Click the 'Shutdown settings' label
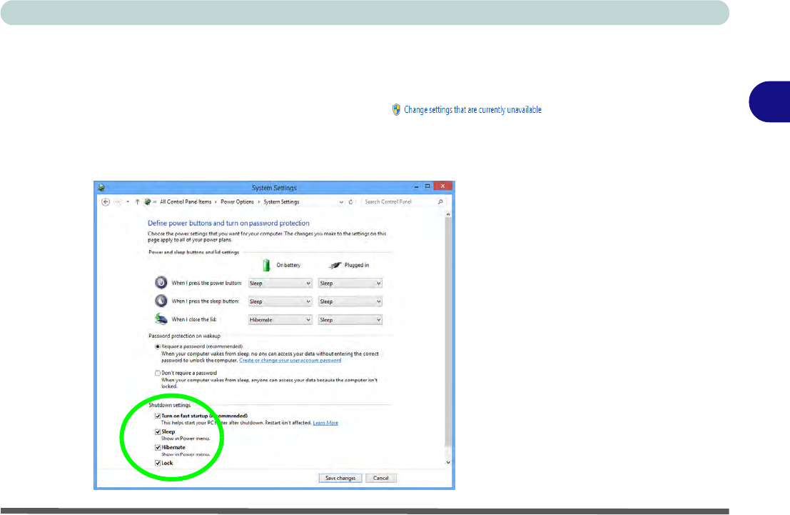This screenshot has height=515, width=790. (x=169, y=405)
